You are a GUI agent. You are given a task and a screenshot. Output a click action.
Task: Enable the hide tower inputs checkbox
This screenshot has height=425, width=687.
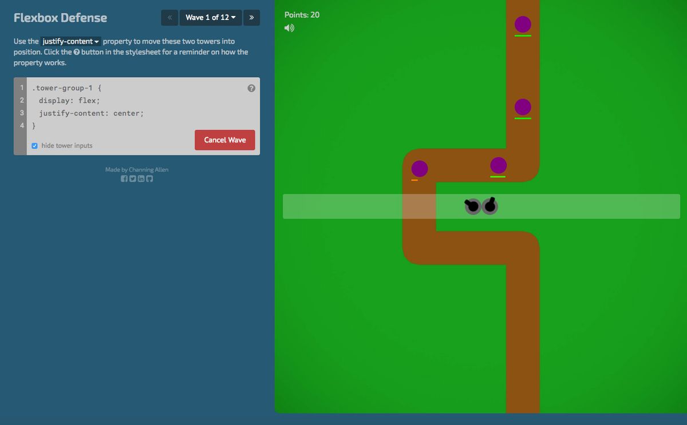(35, 146)
